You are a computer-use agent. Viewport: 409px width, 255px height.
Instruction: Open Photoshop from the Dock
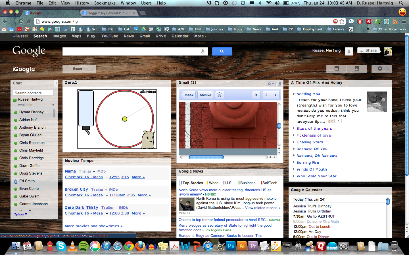pyautogui.click(x=231, y=246)
